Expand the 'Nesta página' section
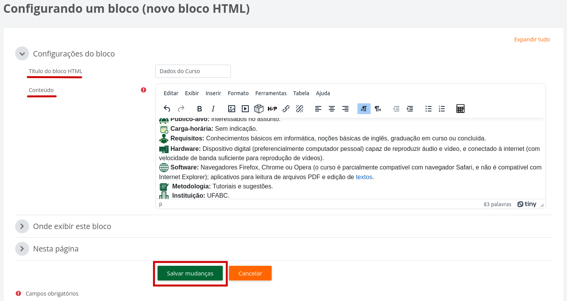 click(x=22, y=248)
